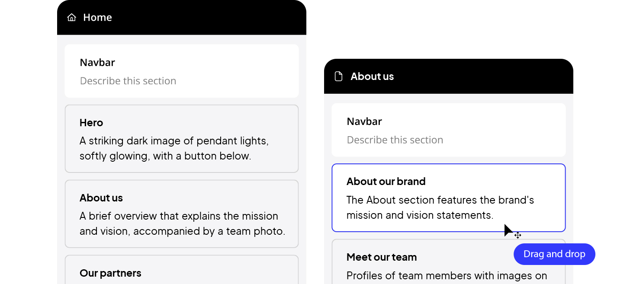The height and width of the screenshot is (284, 630).
Task: Click Describe this section field in About us Navbar
Action: [395, 140]
